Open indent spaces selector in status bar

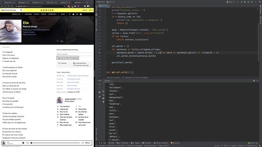tap(233, 146)
